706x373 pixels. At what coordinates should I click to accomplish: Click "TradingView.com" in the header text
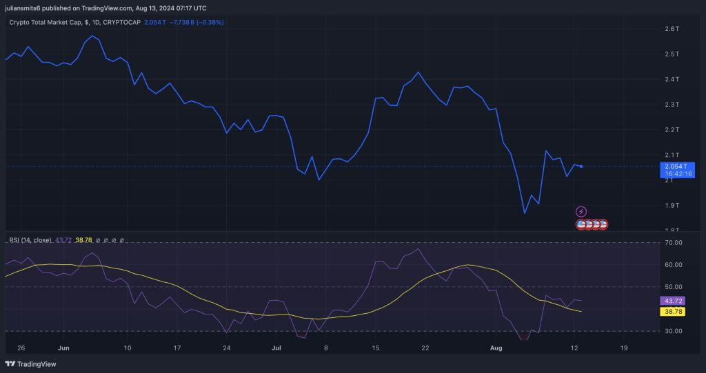107,8
